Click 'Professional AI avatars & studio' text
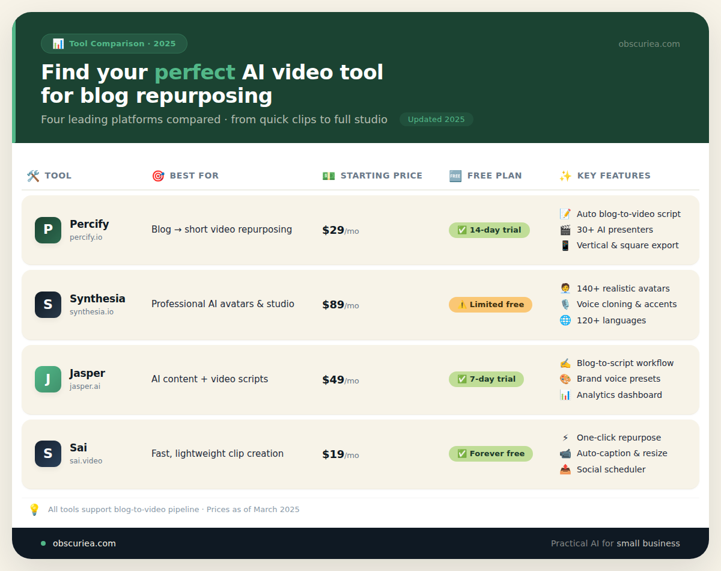Viewport: 721px width, 571px height. point(223,304)
